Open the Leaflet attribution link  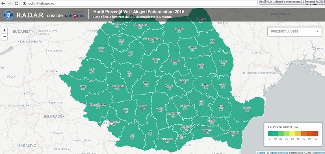261,153
